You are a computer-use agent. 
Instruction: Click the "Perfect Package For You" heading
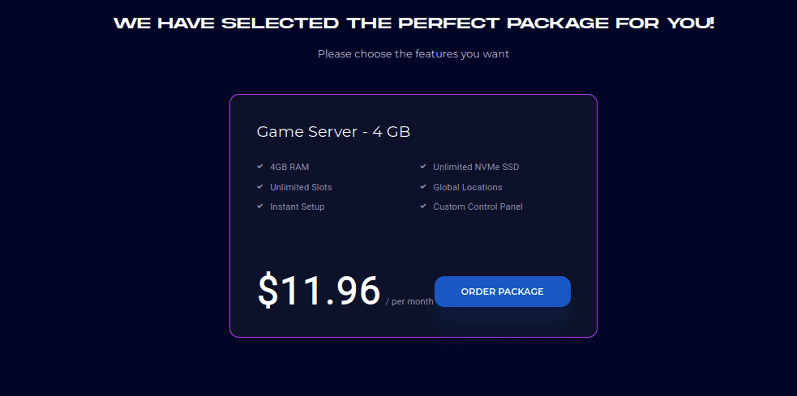point(413,23)
